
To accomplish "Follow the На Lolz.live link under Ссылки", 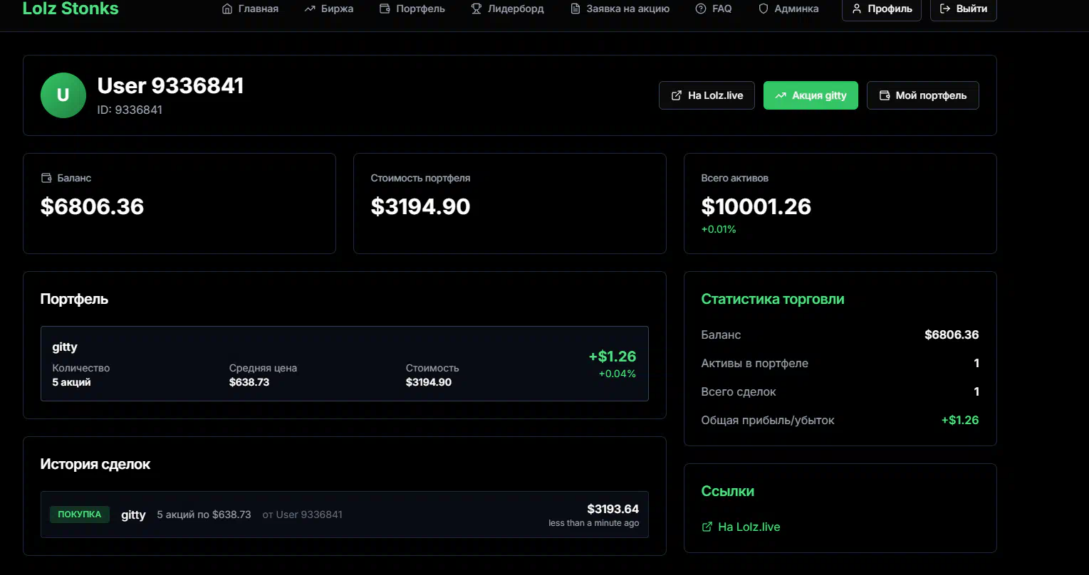I will [749, 527].
